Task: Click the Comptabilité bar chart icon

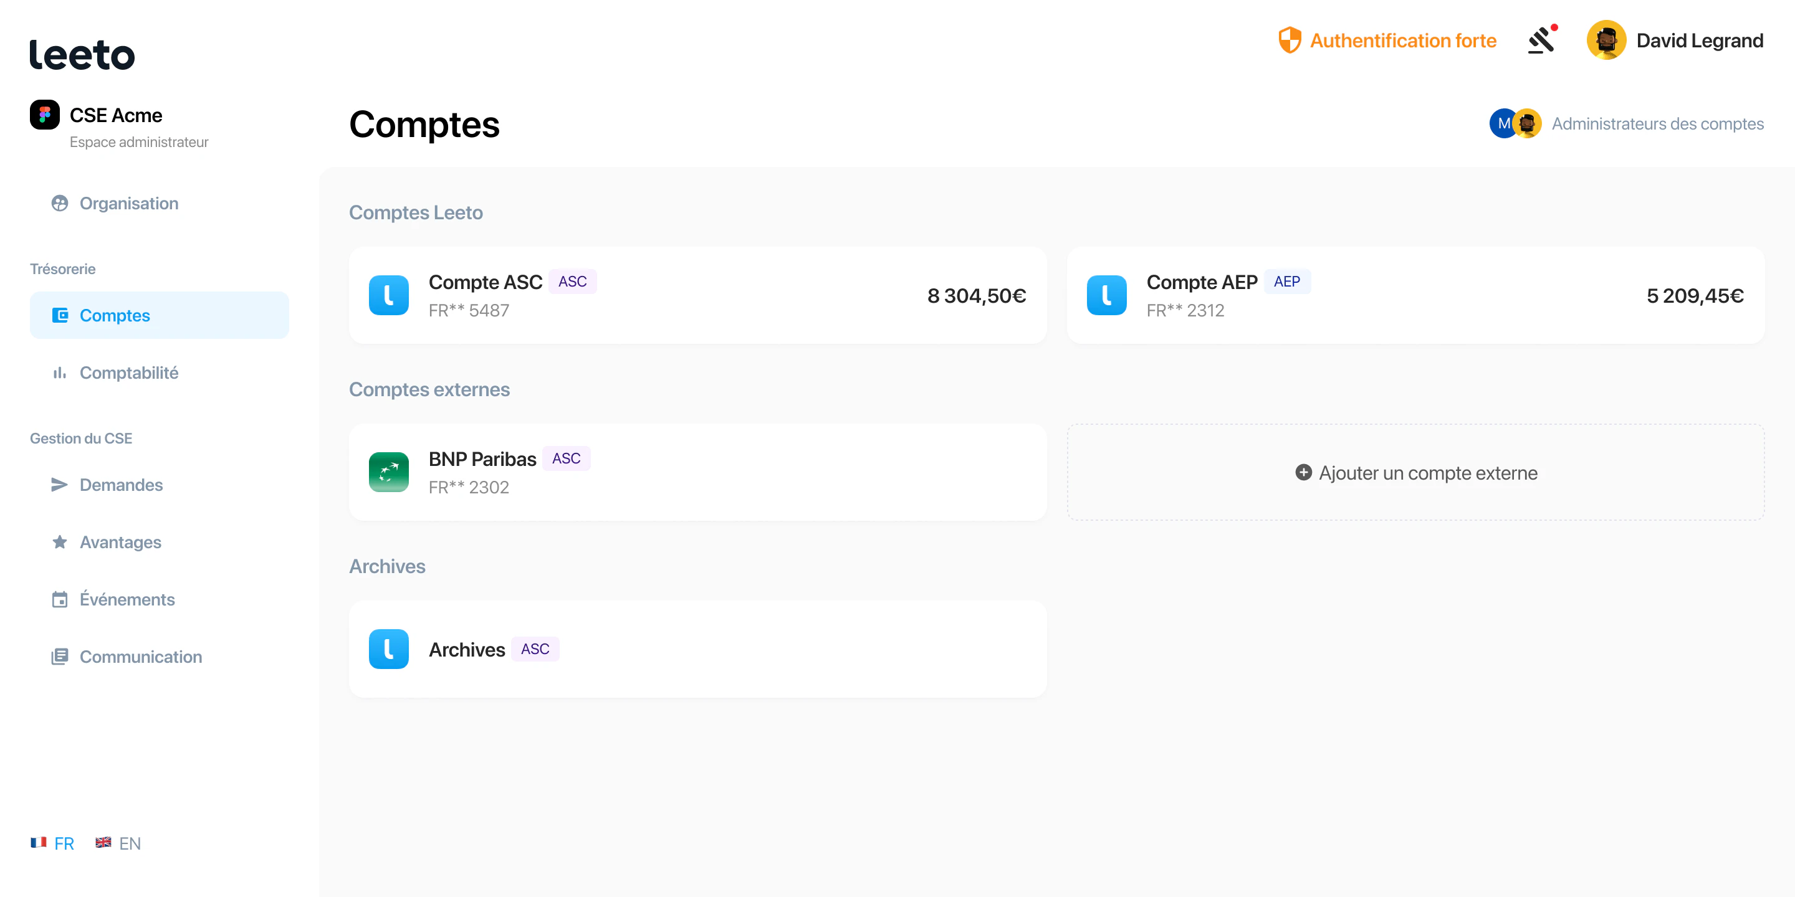Action: pos(60,373)
